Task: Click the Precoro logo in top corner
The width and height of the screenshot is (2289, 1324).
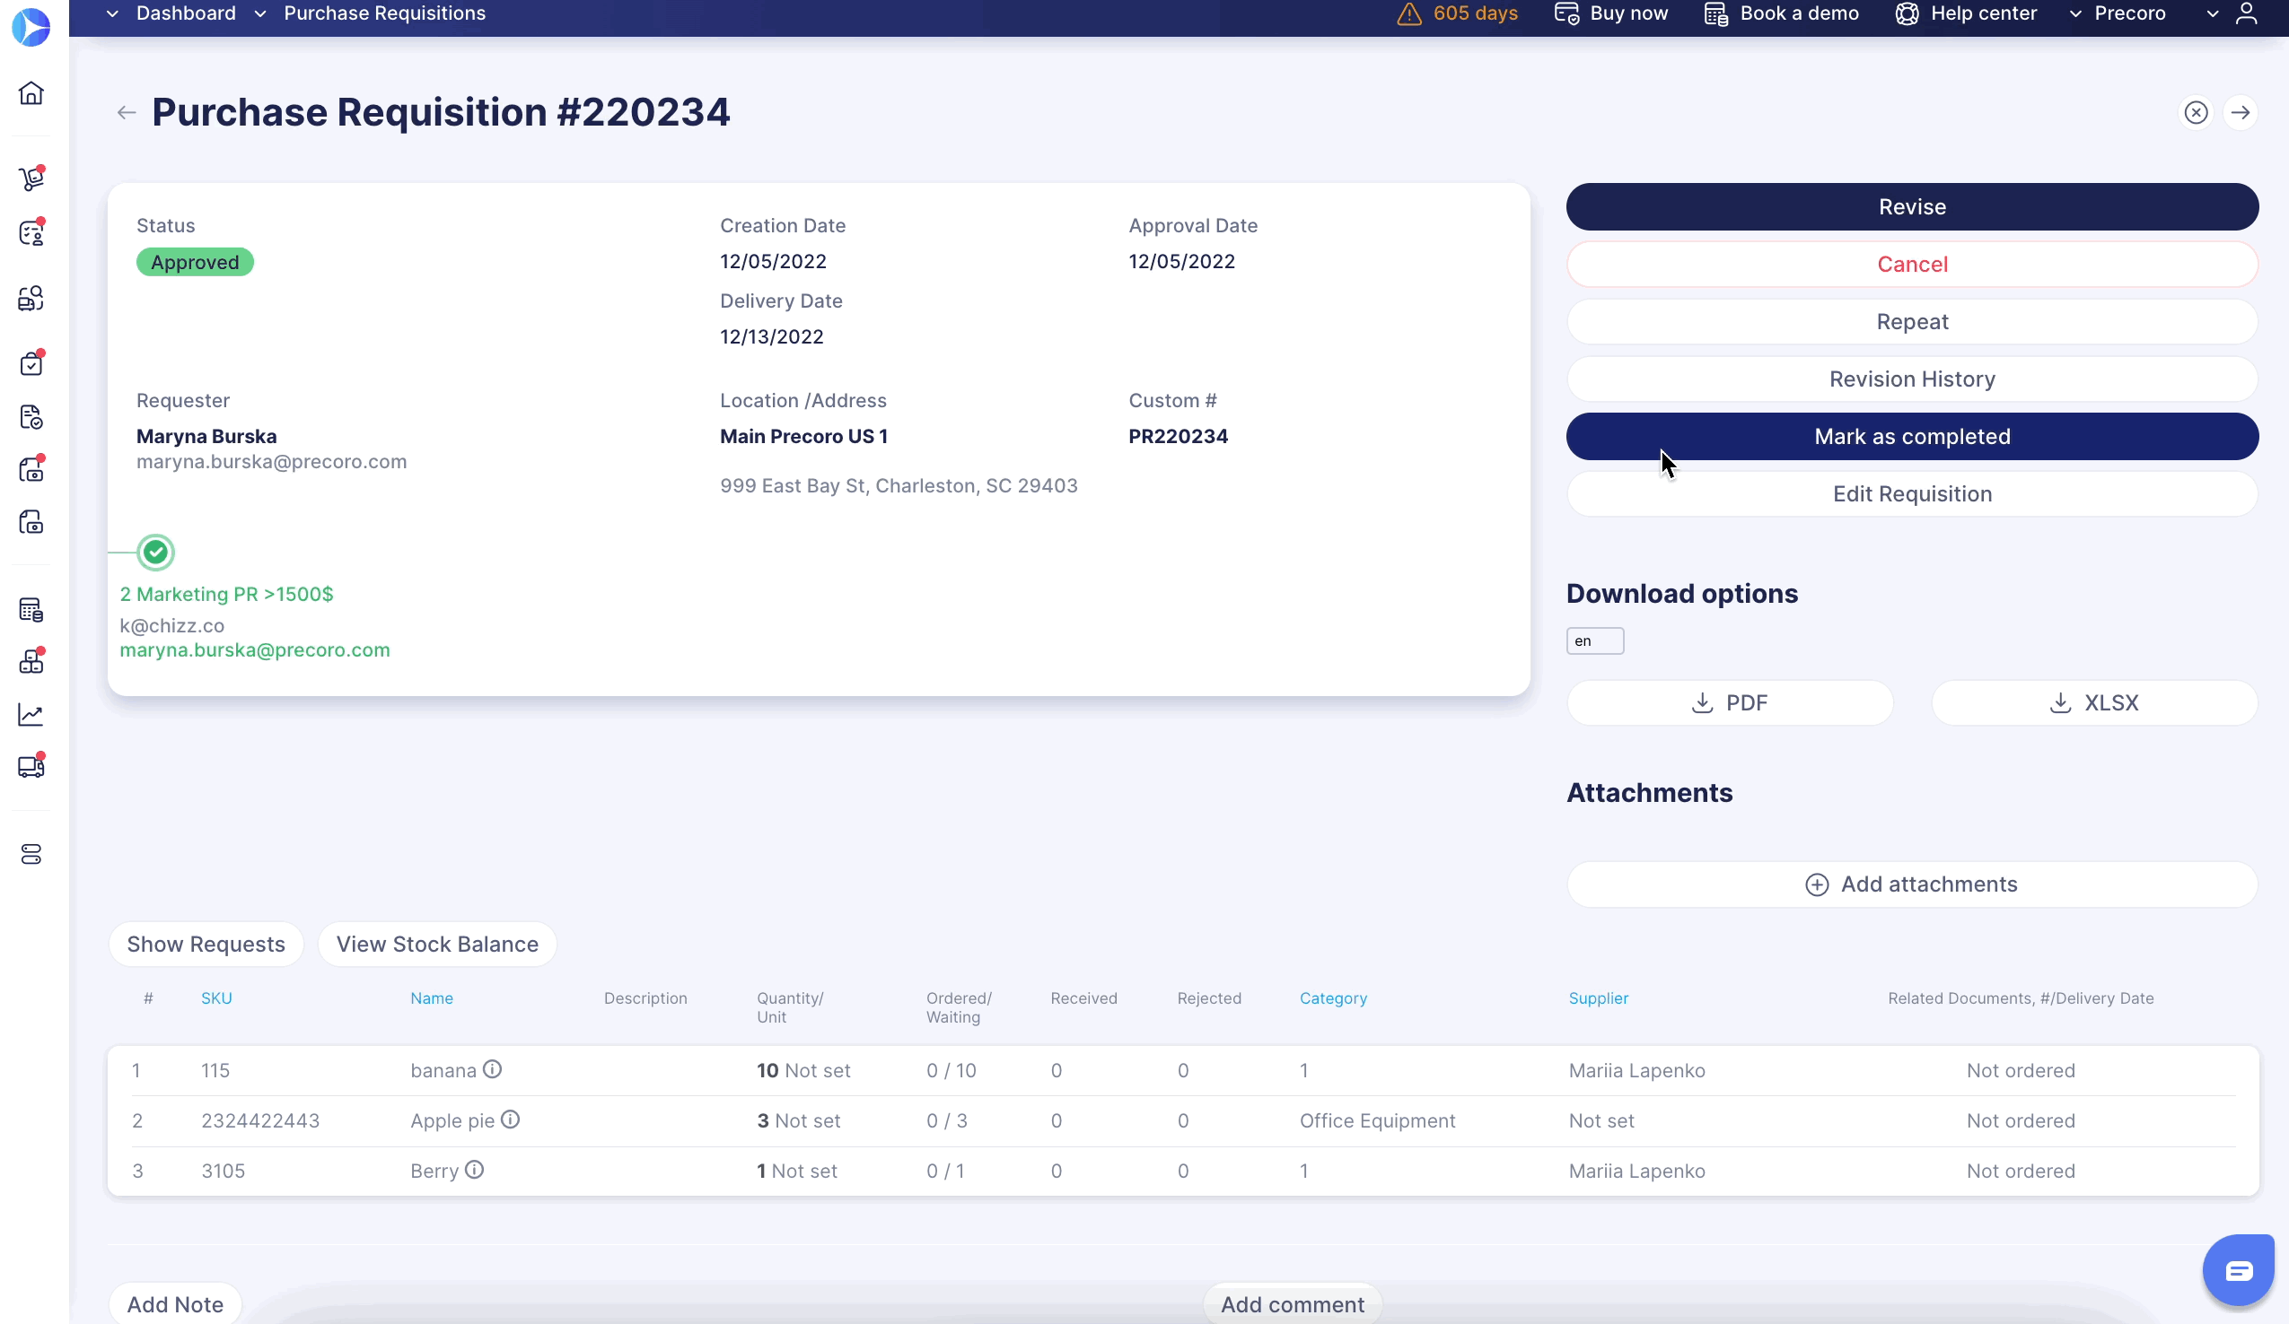Action: point(31,27)
